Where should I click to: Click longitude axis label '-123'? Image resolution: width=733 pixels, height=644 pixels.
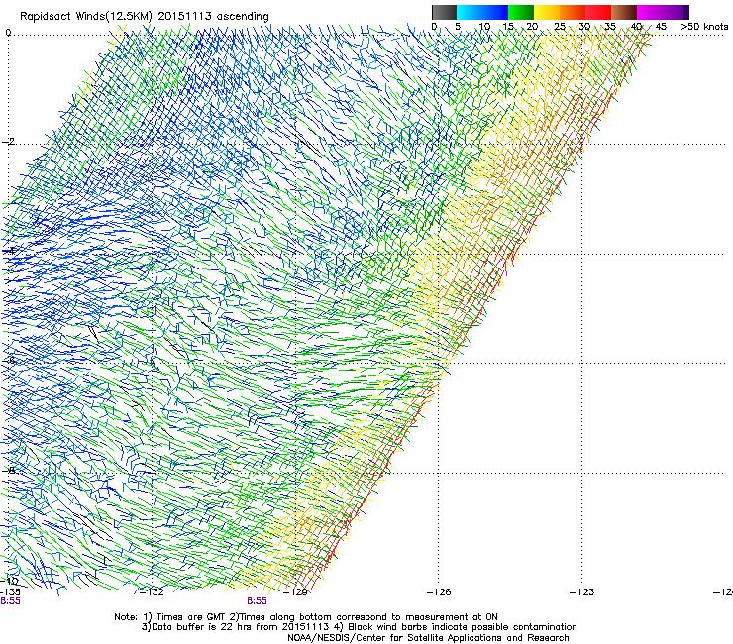[582, 591]
